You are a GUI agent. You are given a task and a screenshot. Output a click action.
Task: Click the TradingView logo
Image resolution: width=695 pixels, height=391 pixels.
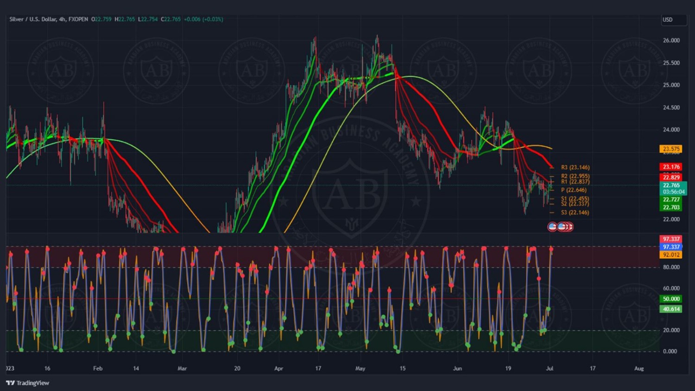click(x=27, y=383)
